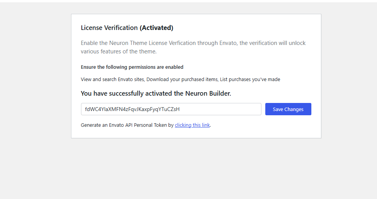Image resolution: width=377 pixels, height=199 pixels.
Task: Click the empty gray area below the panel
Action: pyautogui.click(x=196, y=169)
